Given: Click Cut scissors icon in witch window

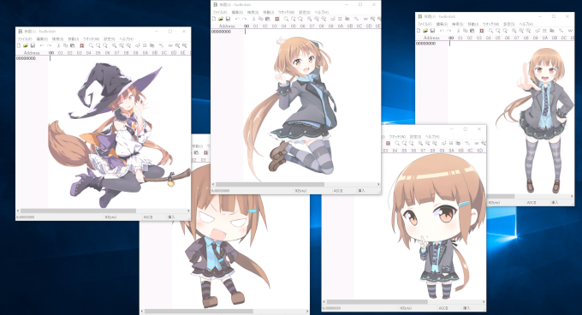Looking at the screenshot, I should tap(58, 45).
